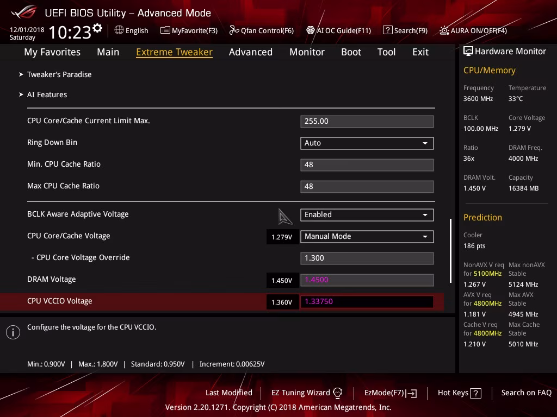Select Ring Down Bin label
Viewport: 557px width, 417px height.
coord(52,143)
